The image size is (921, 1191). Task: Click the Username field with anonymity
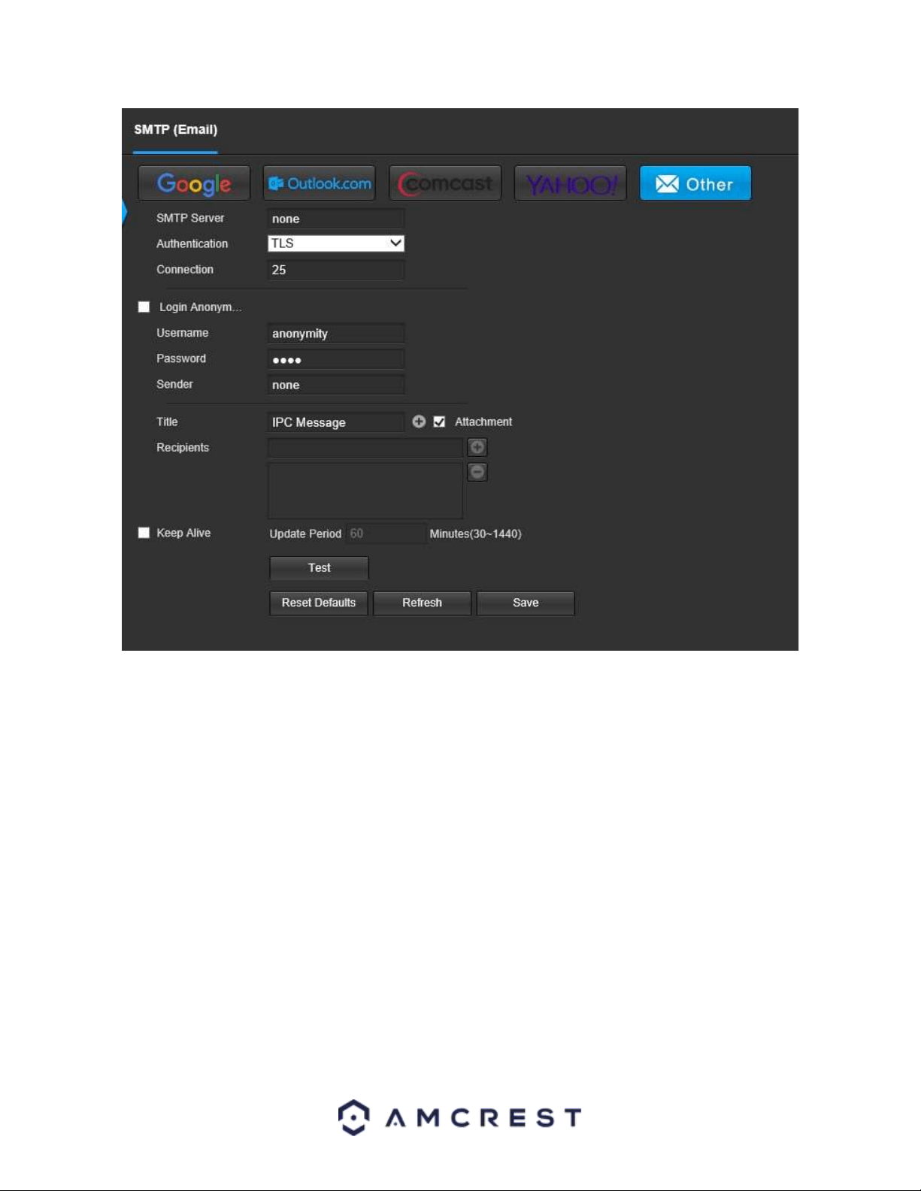pos(336,334)
